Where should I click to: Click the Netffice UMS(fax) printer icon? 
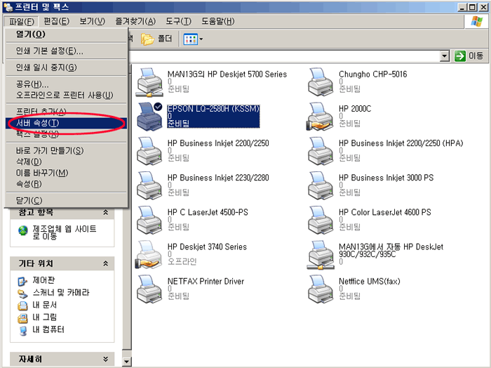click(x=323, y=290)
